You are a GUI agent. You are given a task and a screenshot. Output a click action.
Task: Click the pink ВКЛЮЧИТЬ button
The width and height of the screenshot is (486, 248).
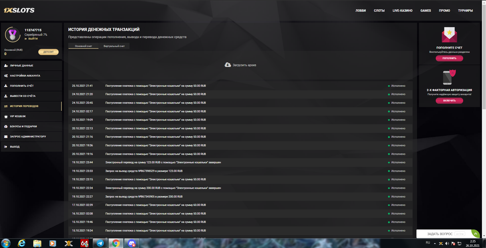(449, 101)
